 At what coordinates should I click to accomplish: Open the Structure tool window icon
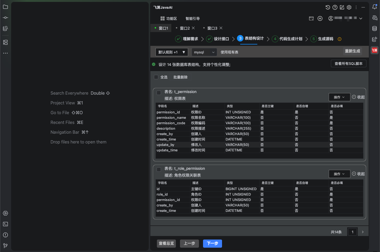pyautogui.click(x=5, y=42)
